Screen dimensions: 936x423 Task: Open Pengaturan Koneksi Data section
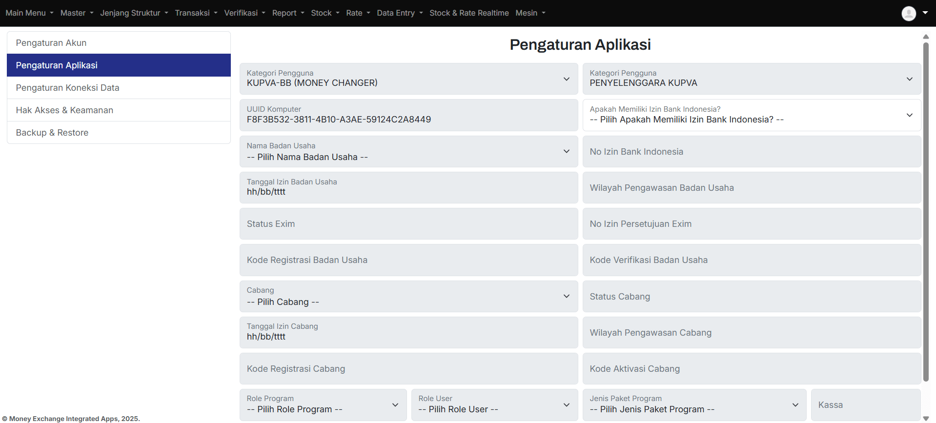click(119, 88)
